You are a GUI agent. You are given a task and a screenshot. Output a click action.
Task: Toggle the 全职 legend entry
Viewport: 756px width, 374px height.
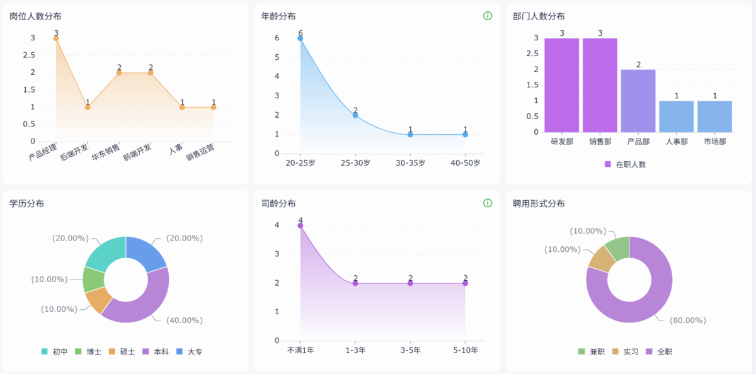659,351
